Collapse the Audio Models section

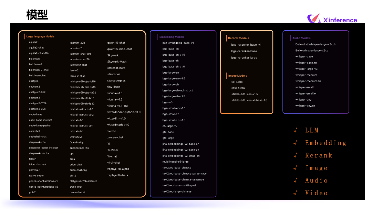(x=301, y=38)
